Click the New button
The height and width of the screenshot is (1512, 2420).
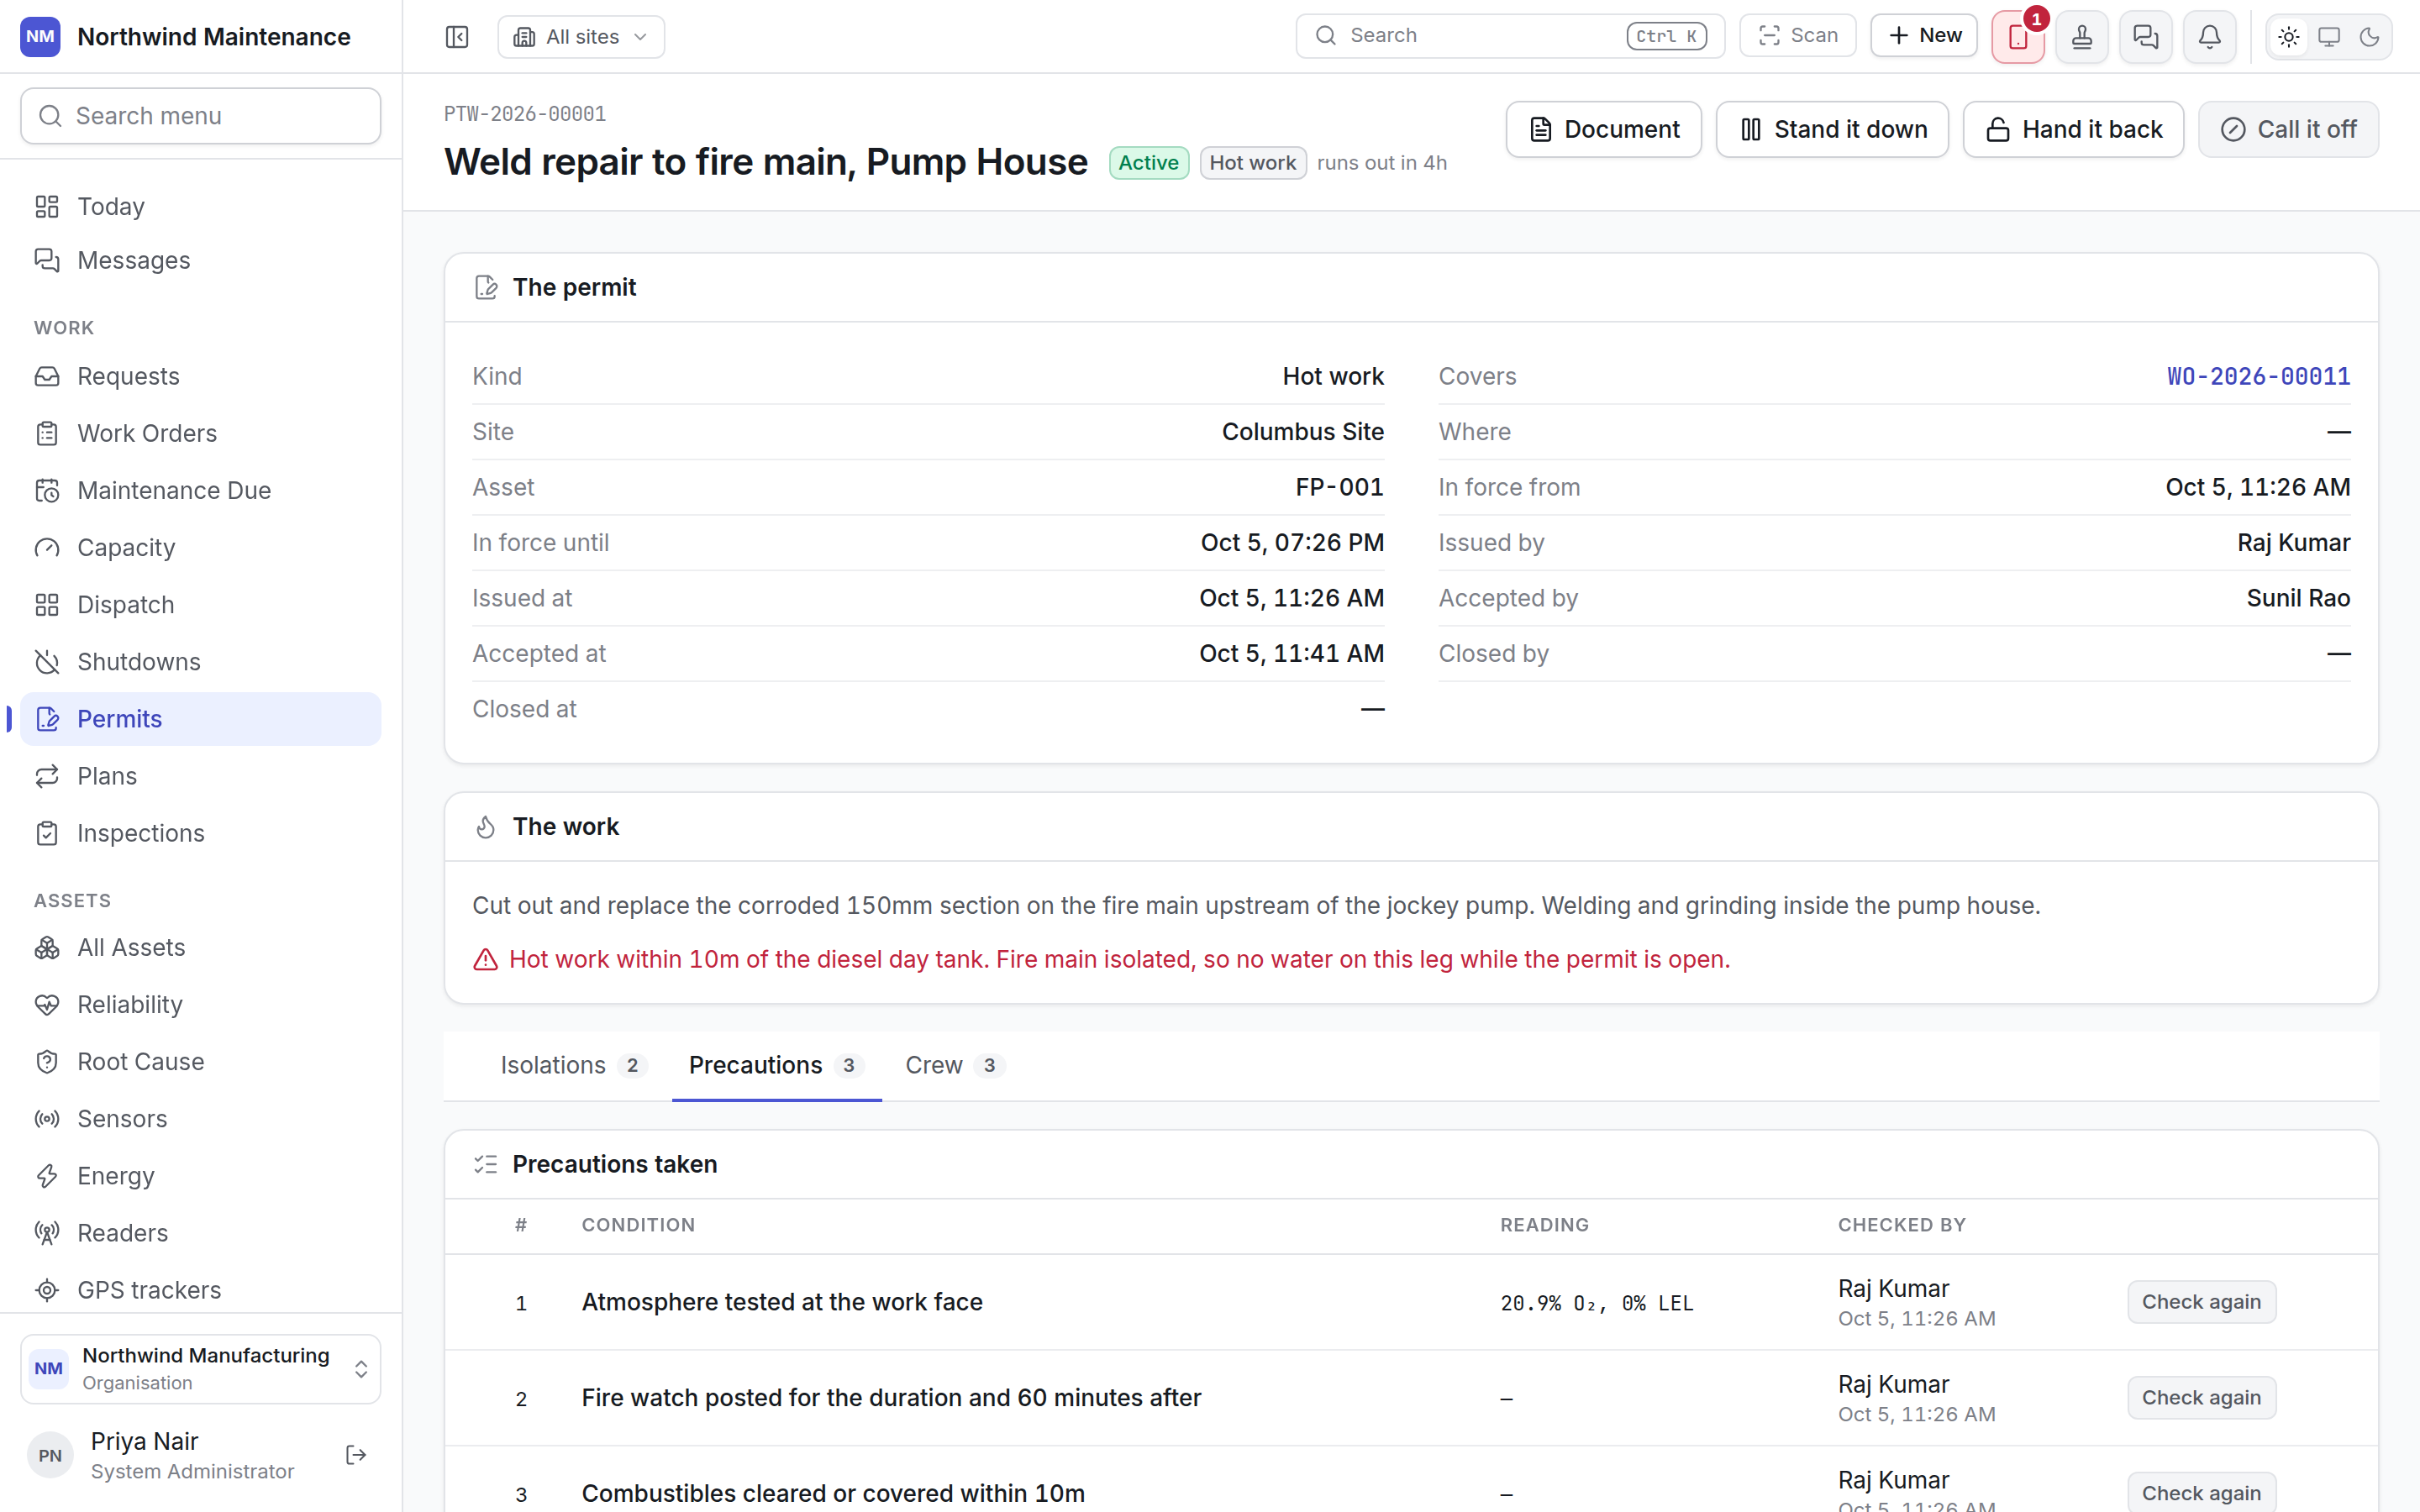[x=1924, y=36]
